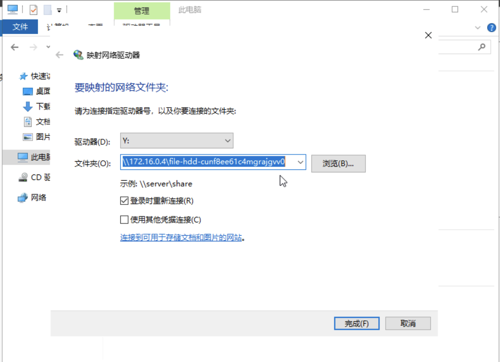Close the Map Network Drive dialog

tap(428, 35)
